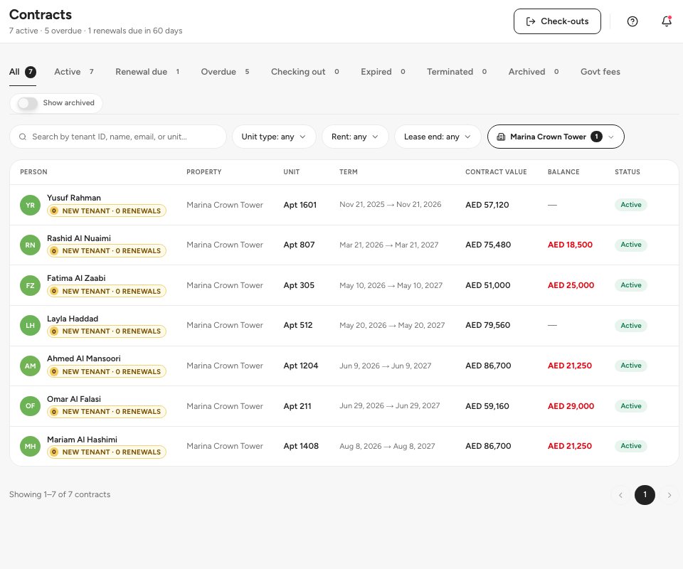683x569 pixels.
Task: Switch to the Checking out tab
Action: pos(305,72)
